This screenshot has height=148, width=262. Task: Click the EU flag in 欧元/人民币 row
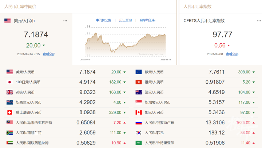coord(138,72)
